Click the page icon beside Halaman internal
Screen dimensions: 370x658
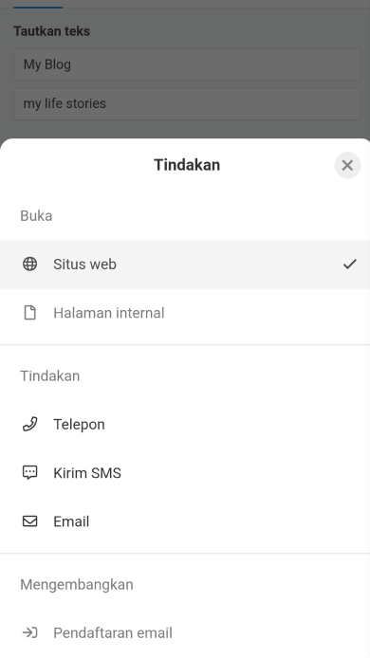[29, 313]
